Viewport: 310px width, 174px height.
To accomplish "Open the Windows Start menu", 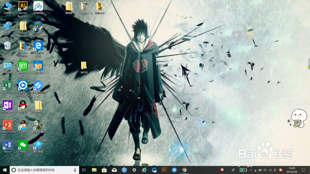I will pos(5,170).
